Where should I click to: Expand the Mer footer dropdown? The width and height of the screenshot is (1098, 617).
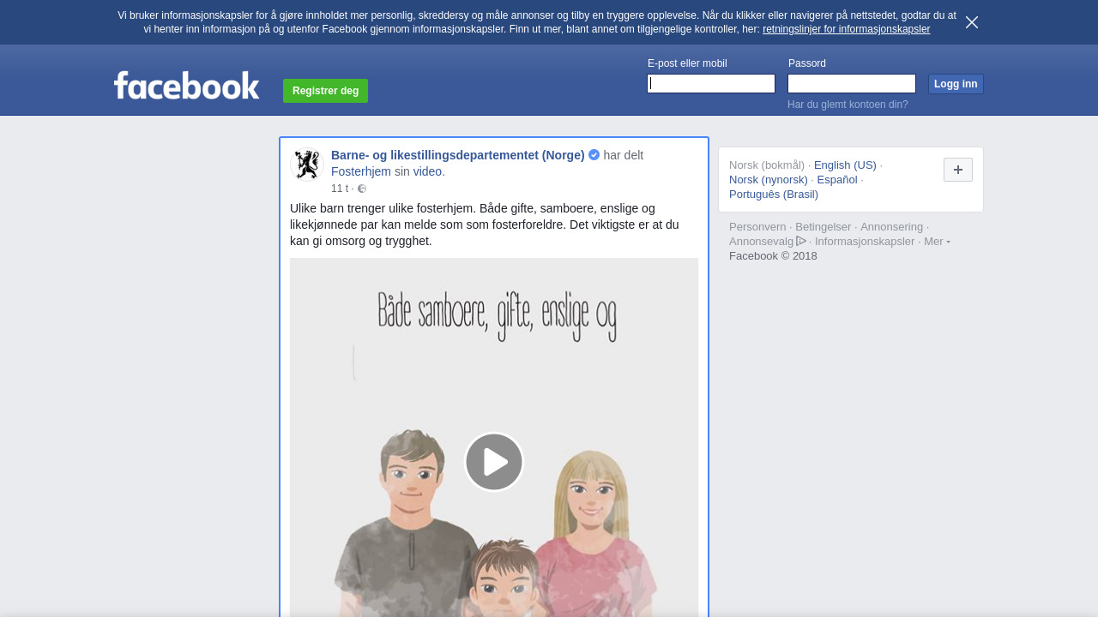[937, 242]
